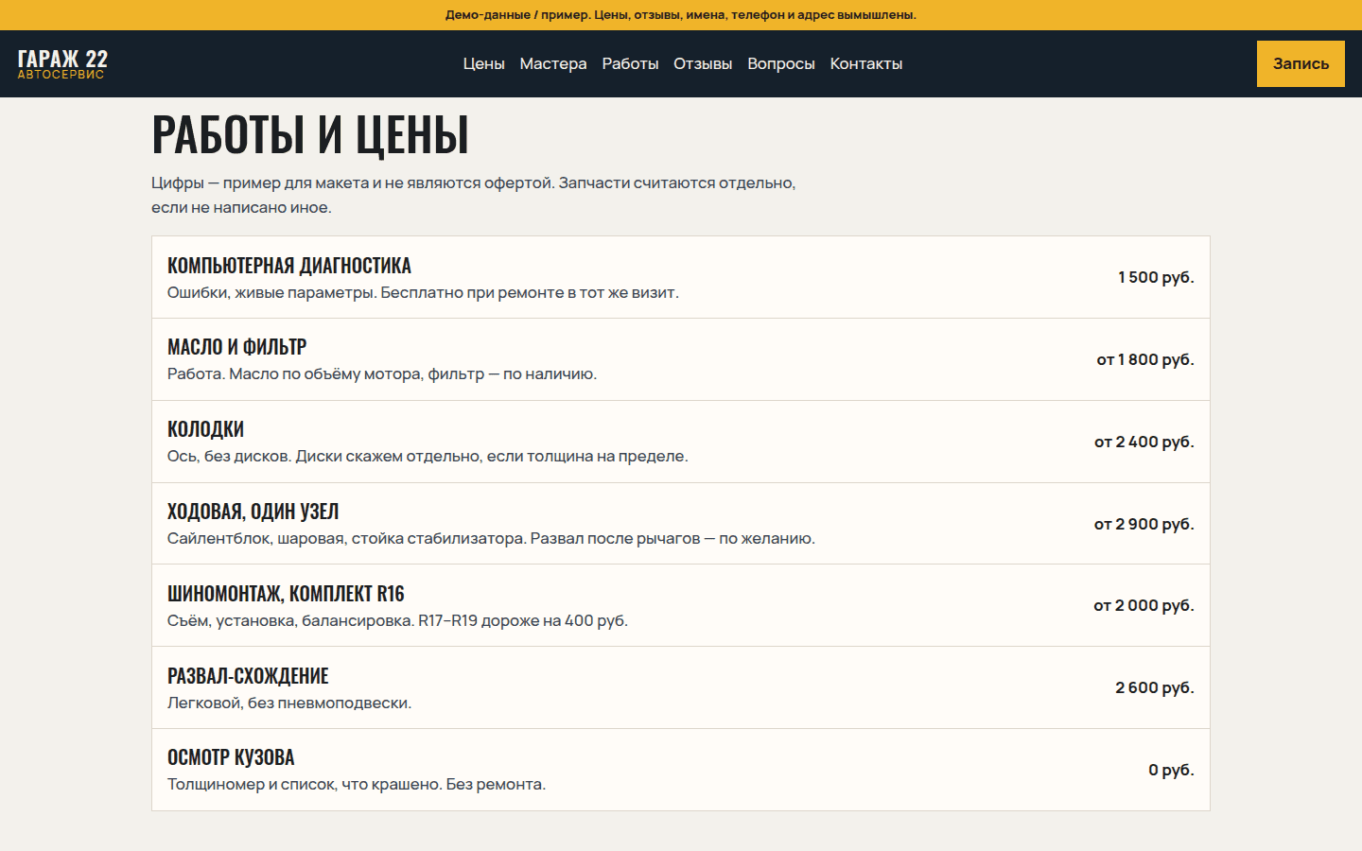Click the description 'Толщиномер и список…'
1362x851 pixels.
[357, 784]
